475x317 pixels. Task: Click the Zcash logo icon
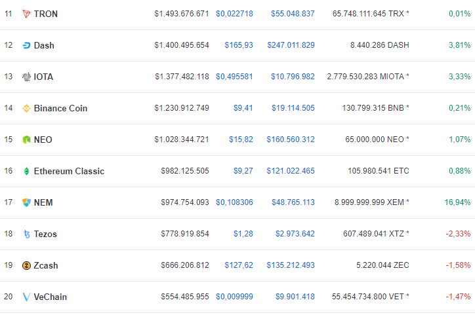26,265
